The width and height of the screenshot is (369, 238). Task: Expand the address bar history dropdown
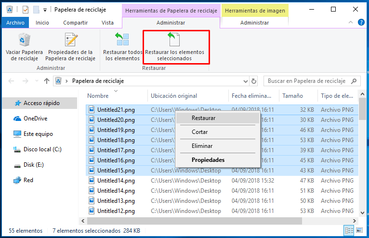(245, 81)
